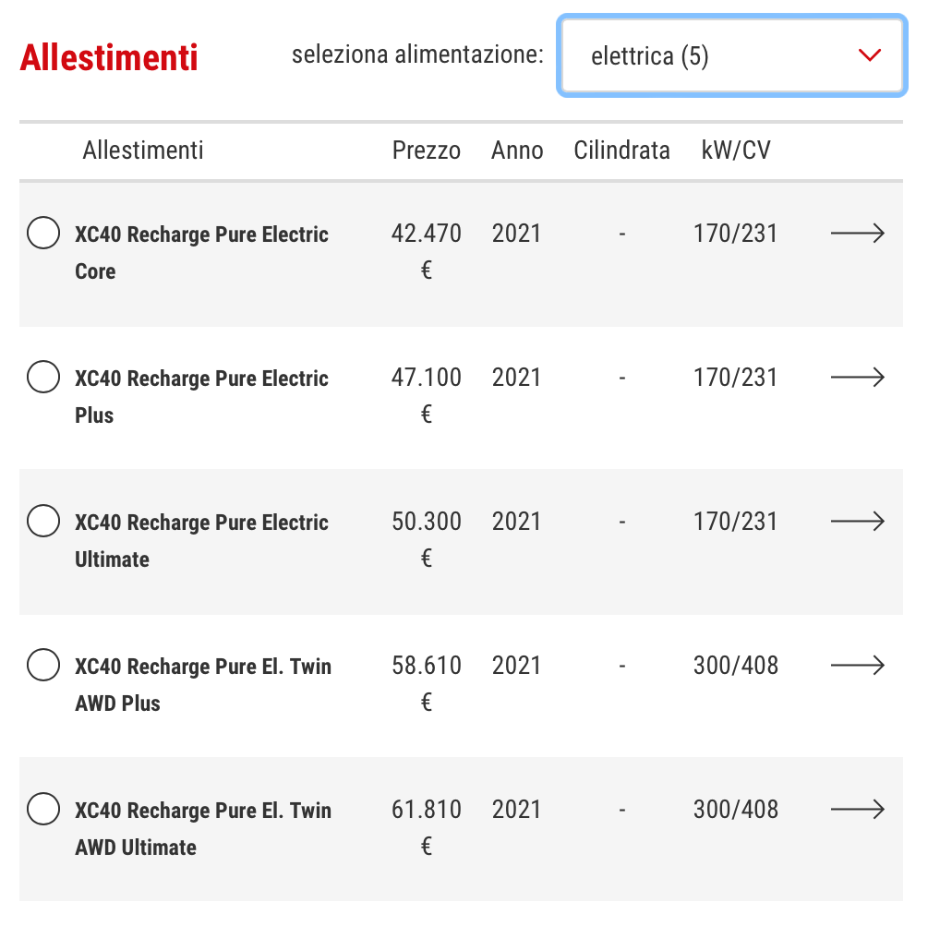Open XC40 Recharge Pure El. Twin AWD Ultimate
The image size is (928, 926).
pyautogui.click(x=203, y=828)
